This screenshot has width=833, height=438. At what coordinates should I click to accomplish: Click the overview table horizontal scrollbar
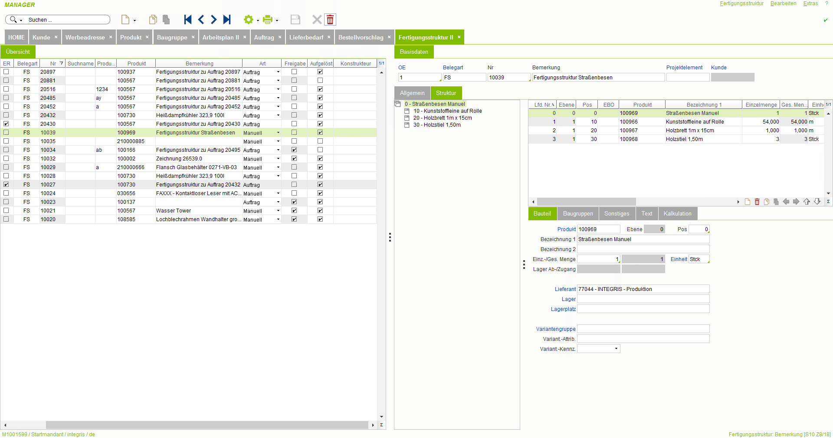point(207,425)
